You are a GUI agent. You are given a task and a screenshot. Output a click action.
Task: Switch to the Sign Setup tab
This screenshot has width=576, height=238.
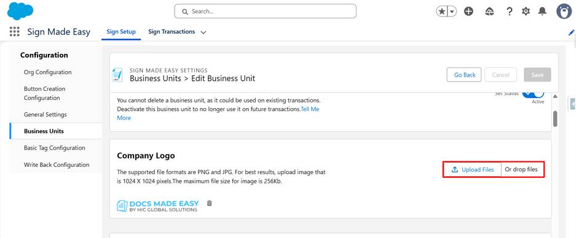(121, 31)
